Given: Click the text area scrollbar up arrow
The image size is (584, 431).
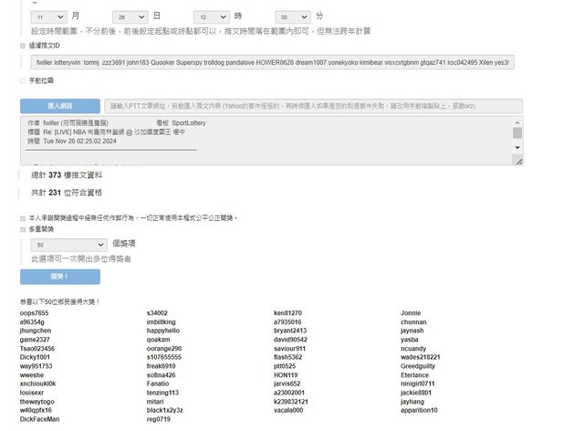Looking at the screenshot, I should pos(517,121).
